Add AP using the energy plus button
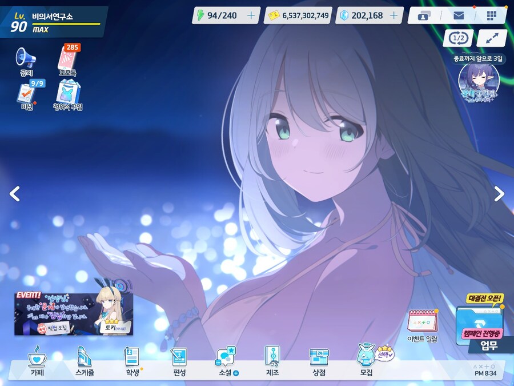This screenshot has width=514, height=386. pos(251,15)
